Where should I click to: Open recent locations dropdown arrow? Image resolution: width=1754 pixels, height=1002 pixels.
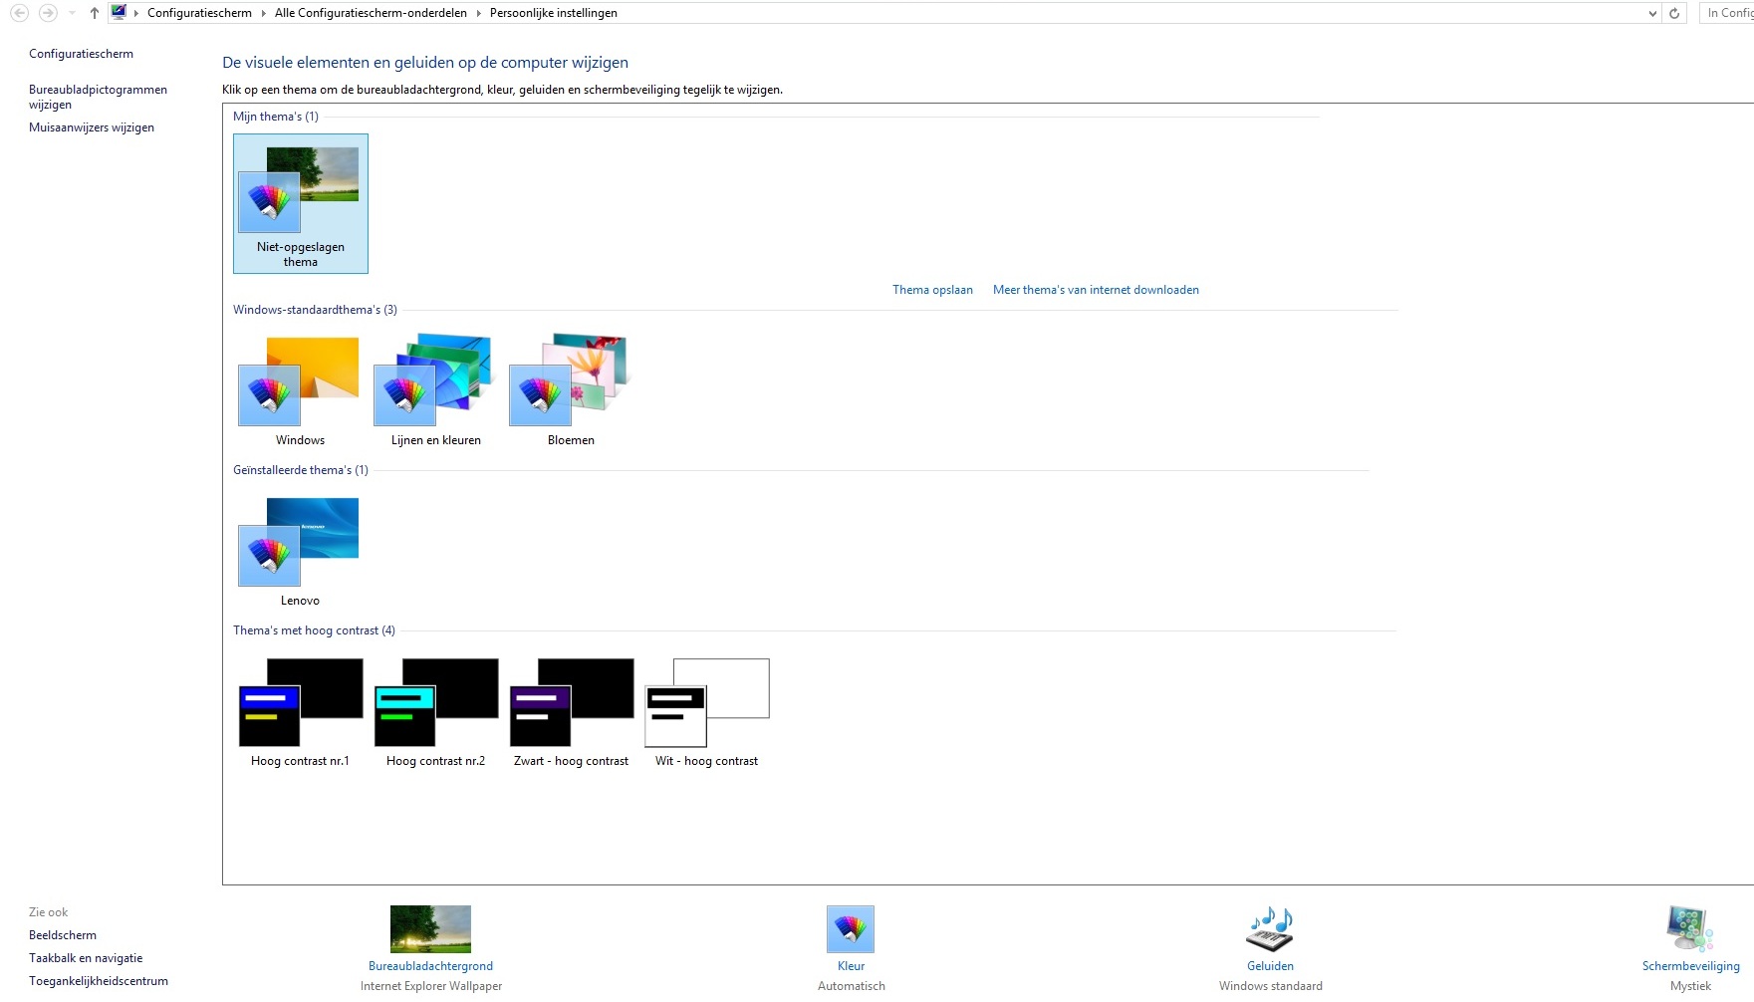(x=72, y=13)
